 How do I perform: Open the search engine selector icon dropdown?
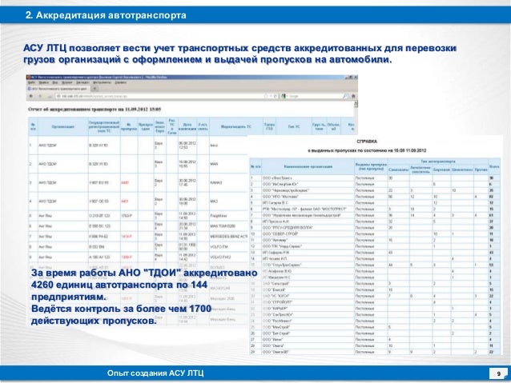284,96
